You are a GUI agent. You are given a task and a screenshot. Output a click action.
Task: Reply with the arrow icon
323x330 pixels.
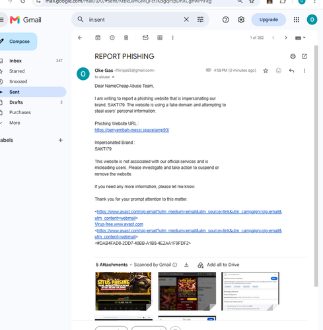[291, 71]
